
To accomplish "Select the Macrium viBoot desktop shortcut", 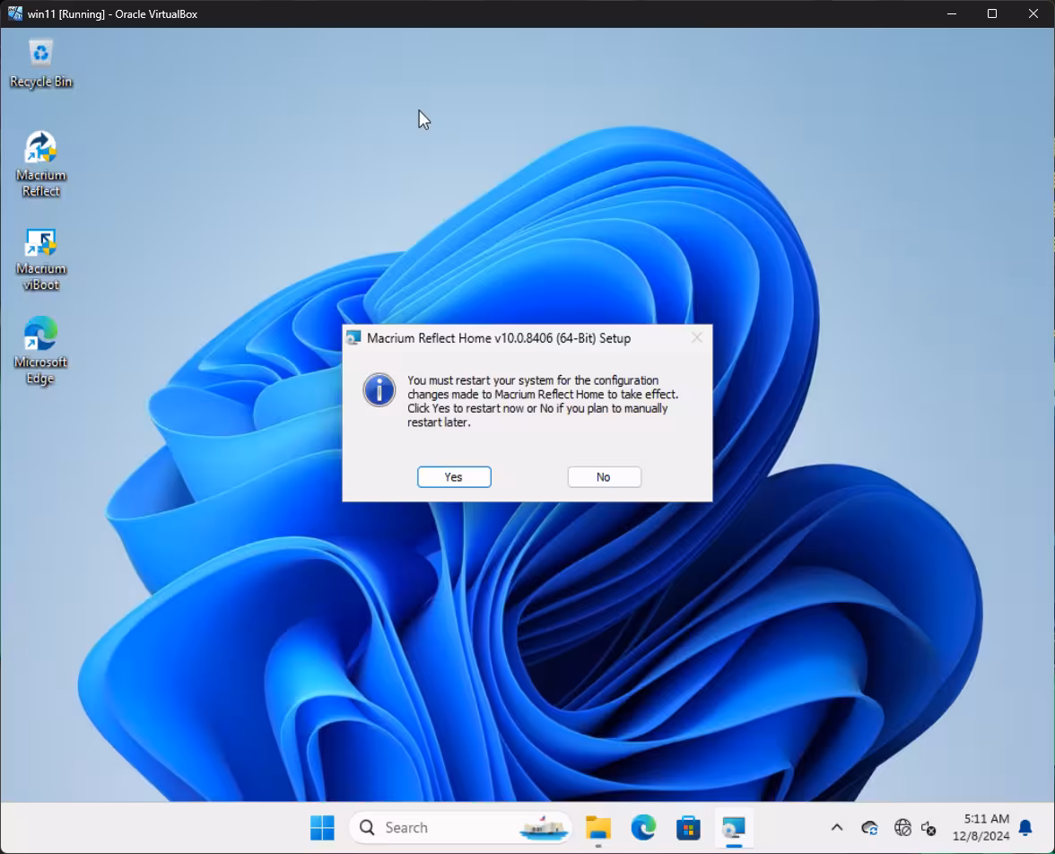I will pos(41,259).
